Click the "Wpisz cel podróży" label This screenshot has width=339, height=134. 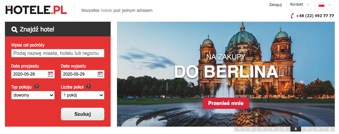(28, 45)
